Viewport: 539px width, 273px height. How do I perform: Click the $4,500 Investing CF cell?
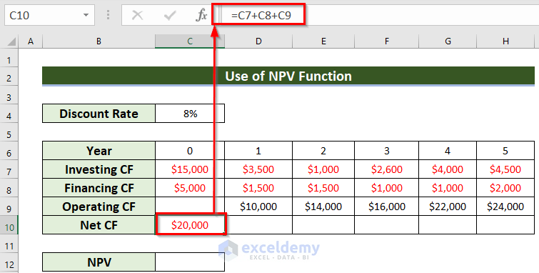click(505, 169)
